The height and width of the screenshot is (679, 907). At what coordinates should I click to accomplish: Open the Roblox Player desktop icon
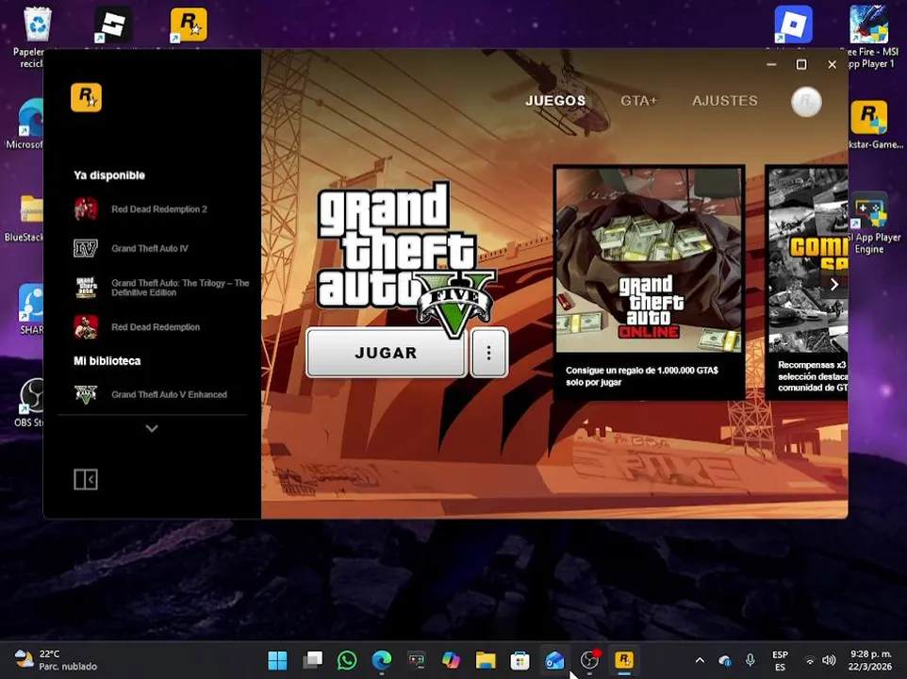click(x=793, y=25)
